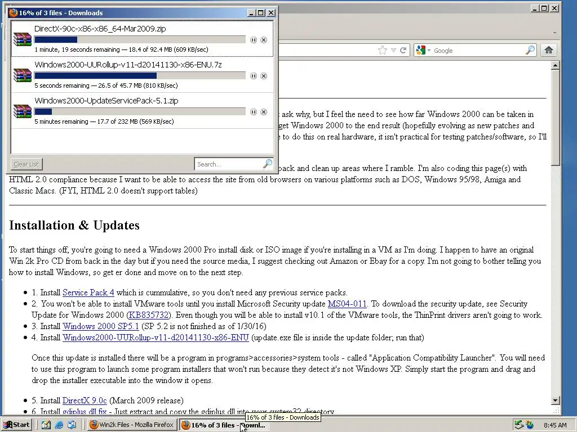
Task: Open the KB835732 link
Action: coord(149,315)
